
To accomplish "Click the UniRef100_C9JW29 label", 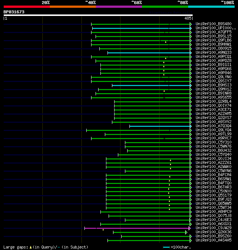I will click(x=213, y=228).
